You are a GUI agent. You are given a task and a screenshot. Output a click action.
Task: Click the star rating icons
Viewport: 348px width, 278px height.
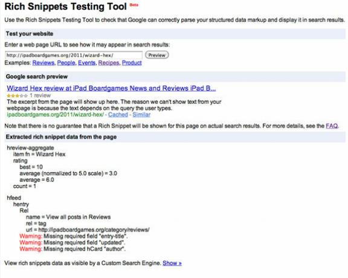(17, 95)
